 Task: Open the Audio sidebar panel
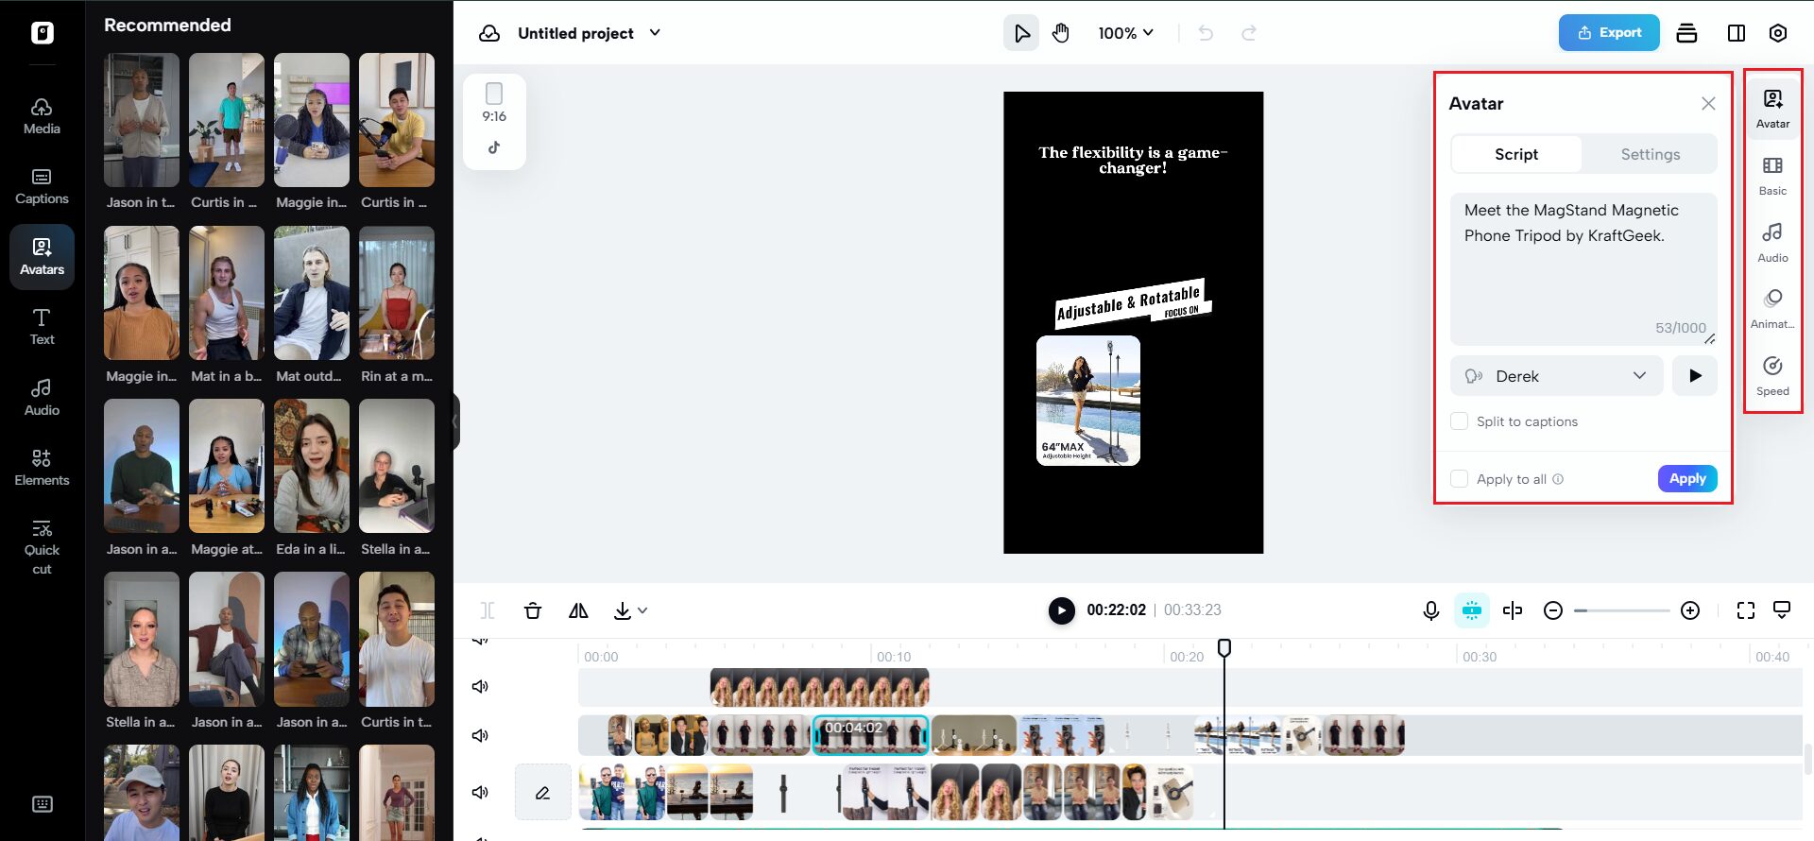pos(42,397)
